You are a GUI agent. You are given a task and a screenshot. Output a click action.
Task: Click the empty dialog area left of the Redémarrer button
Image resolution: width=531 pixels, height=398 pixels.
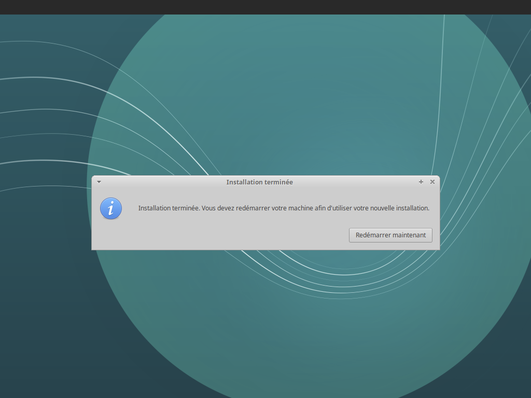pyautogui.click(x=233, y=235)
